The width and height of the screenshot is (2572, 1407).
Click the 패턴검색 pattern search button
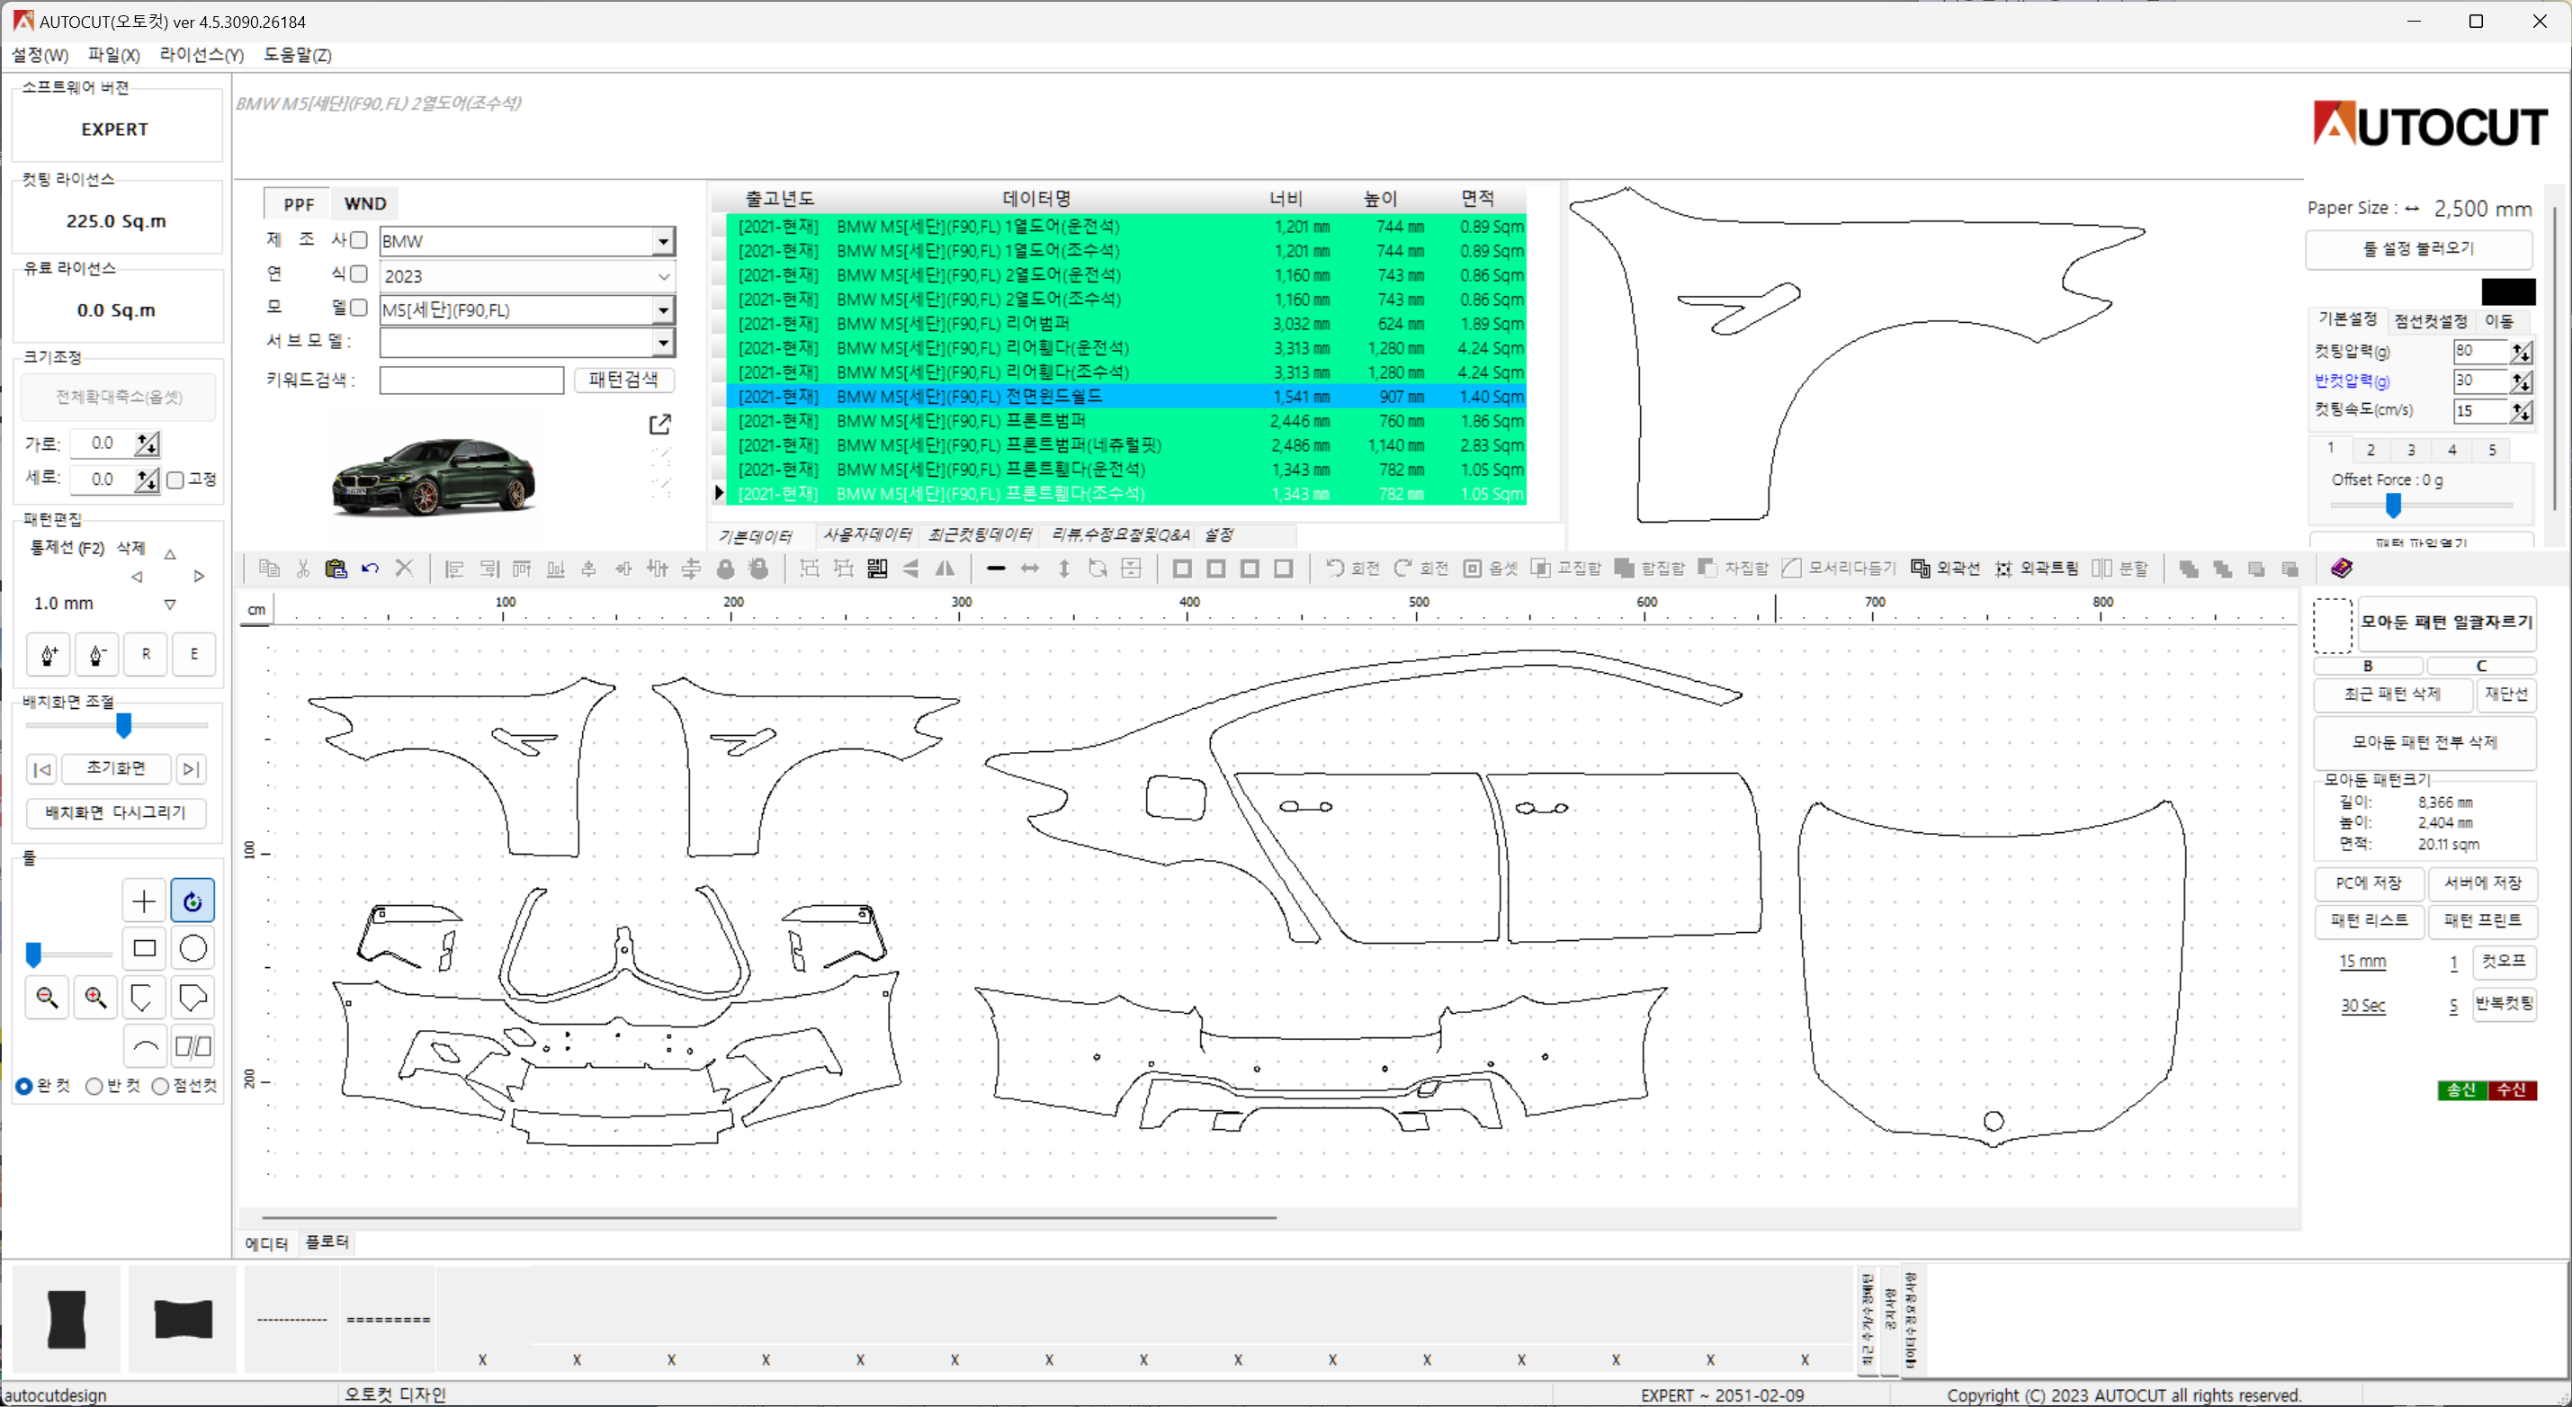click(623, 380)
